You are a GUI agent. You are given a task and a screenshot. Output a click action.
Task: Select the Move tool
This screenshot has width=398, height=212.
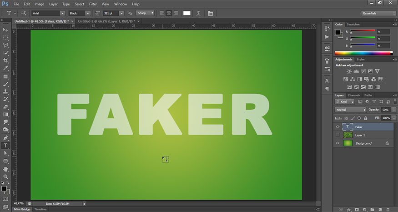click(x=6, y=30)
